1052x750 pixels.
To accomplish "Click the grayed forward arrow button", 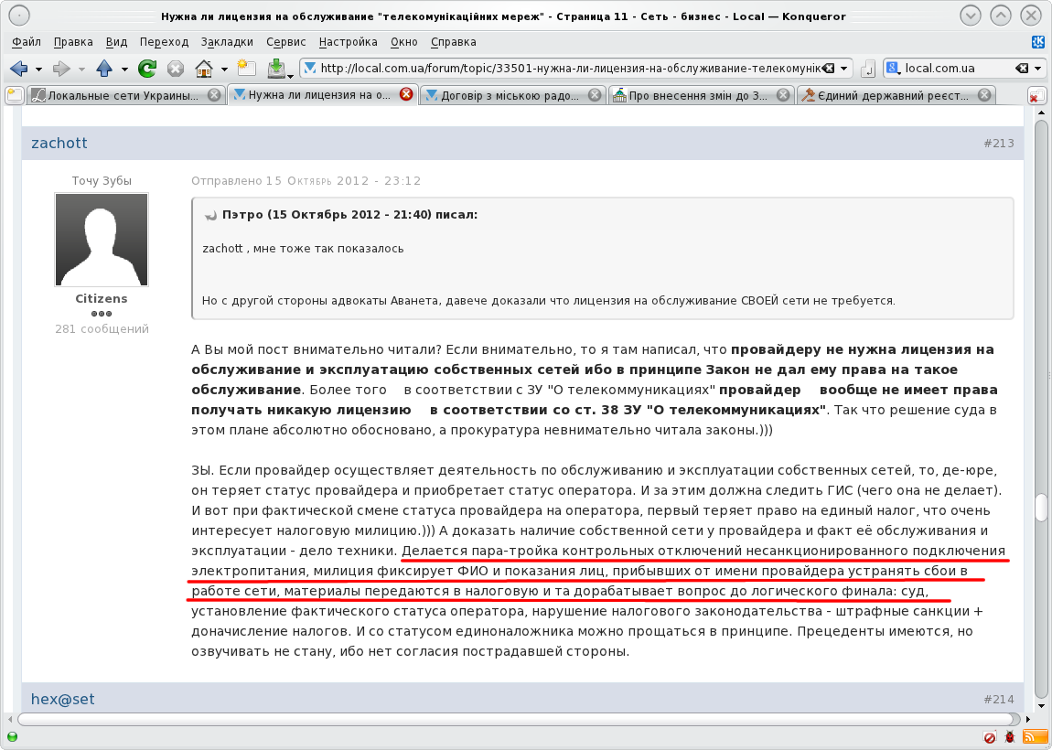I will 61,69.
